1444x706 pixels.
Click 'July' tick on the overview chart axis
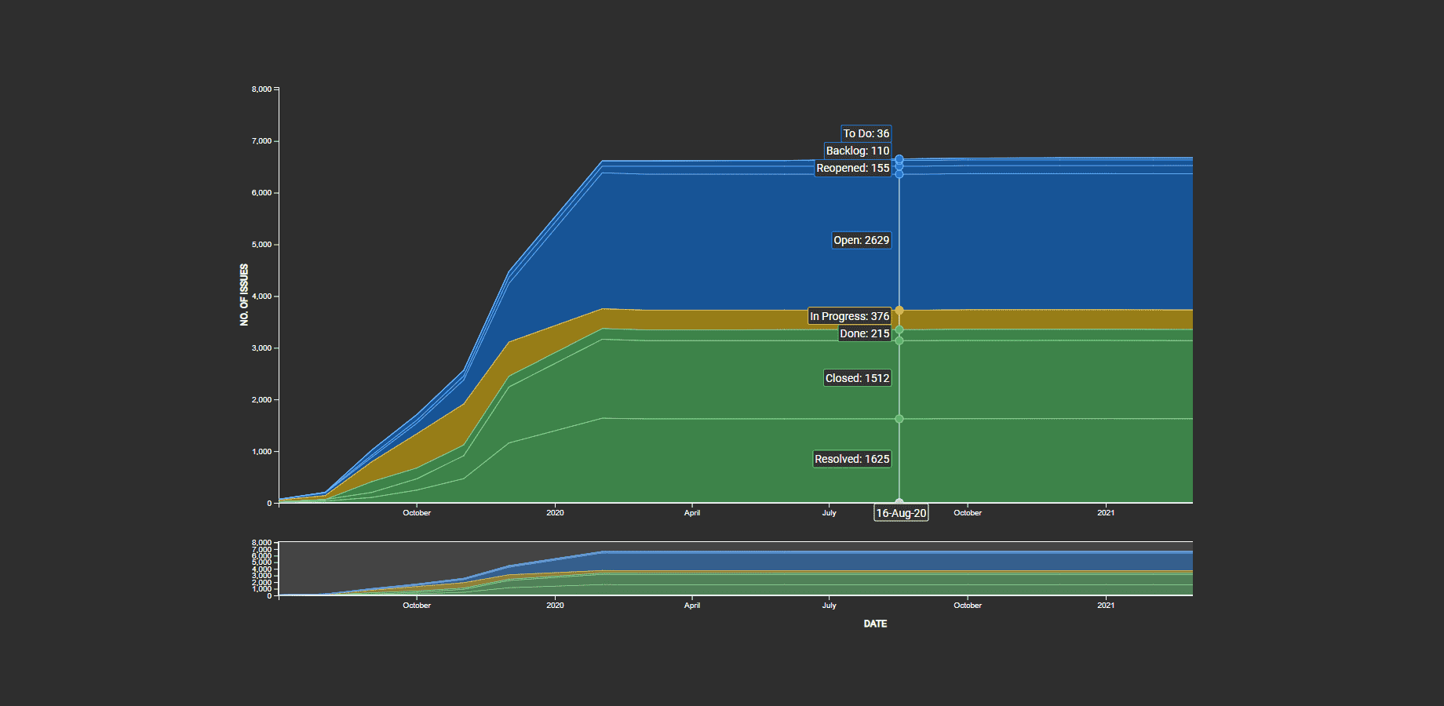(x=830, y=606)
